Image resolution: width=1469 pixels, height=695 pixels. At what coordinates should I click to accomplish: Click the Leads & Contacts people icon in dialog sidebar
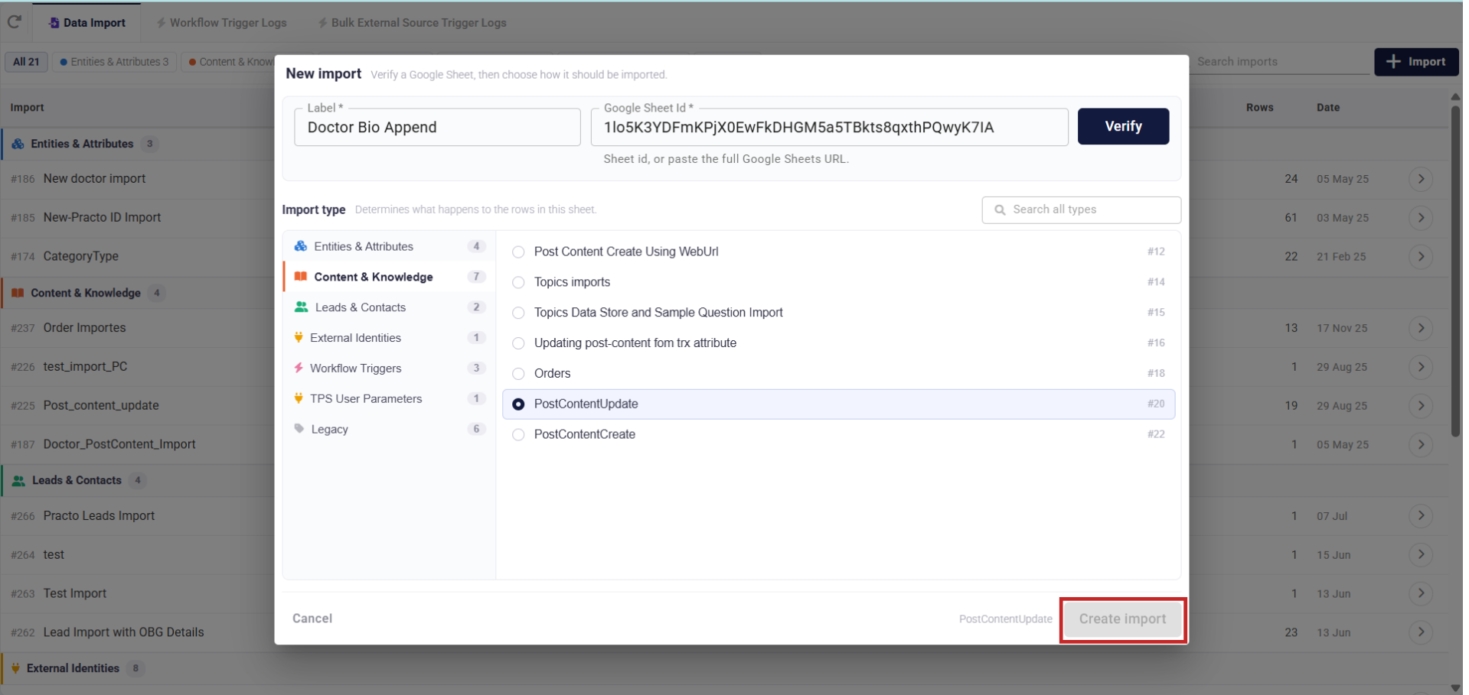pos(302,307)
